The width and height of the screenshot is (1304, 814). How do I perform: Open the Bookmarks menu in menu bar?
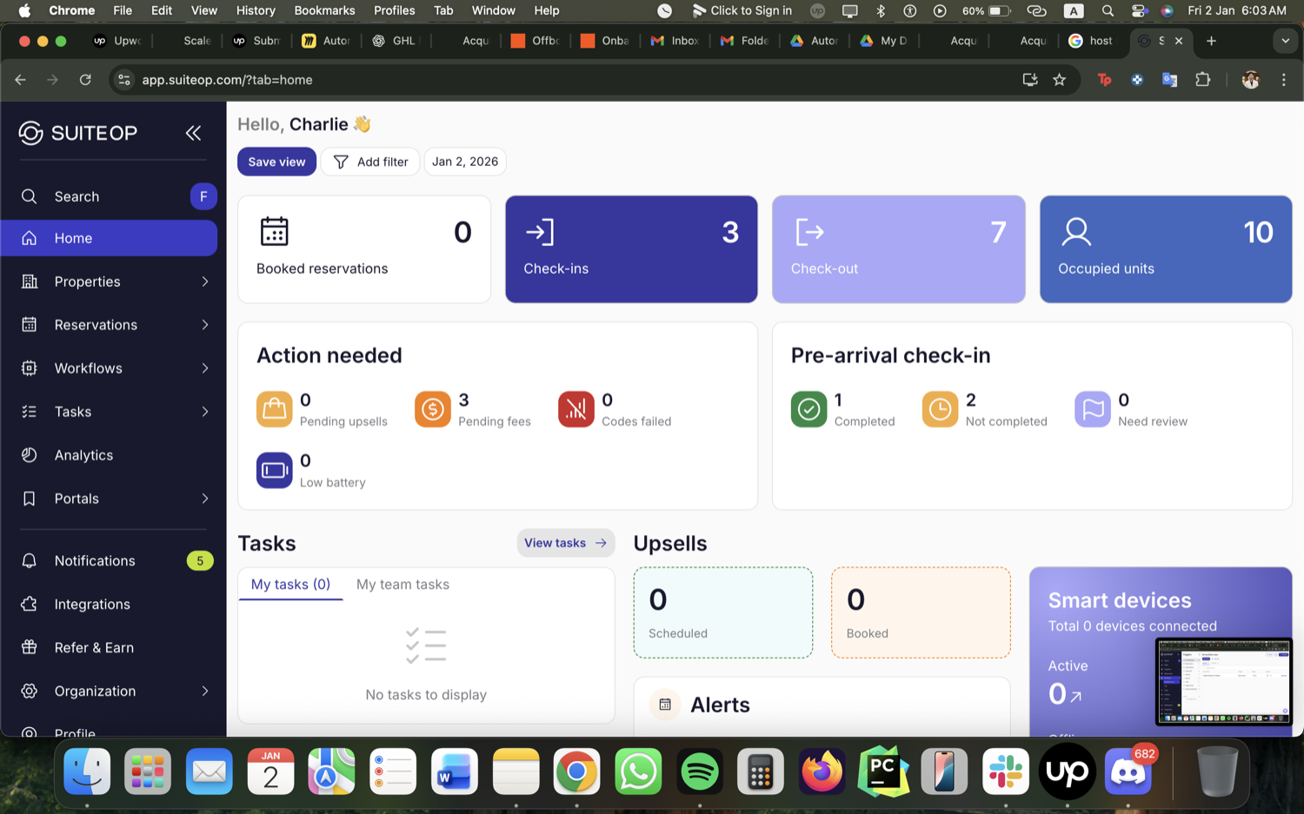point(324,10)
